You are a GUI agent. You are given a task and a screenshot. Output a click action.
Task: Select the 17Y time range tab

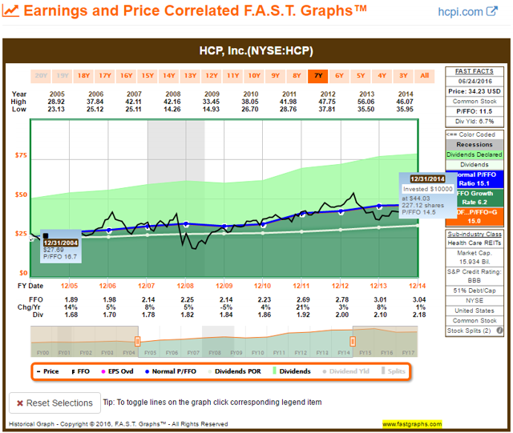[105, 76]
